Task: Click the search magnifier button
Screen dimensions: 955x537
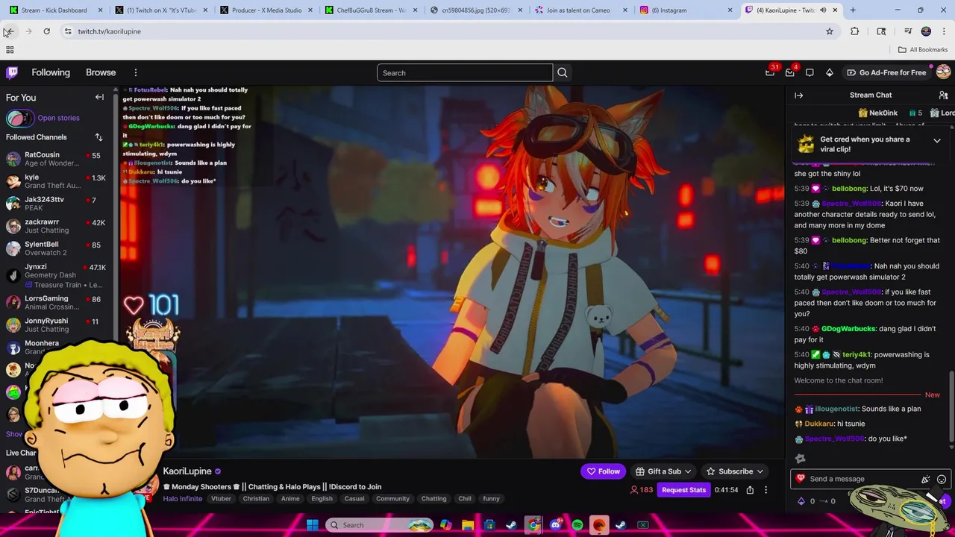Action: (x=563, y=72)
